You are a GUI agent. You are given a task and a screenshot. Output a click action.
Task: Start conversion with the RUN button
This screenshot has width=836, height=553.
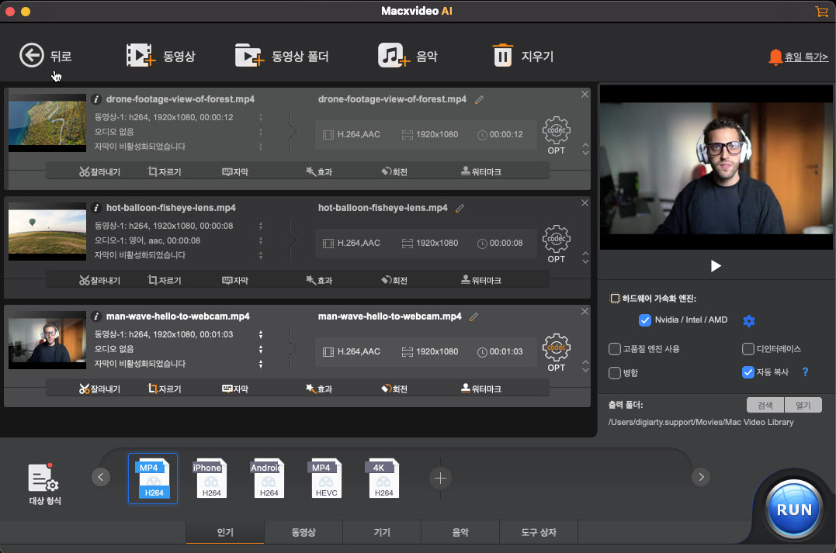pyautogui.click(x=792, y=510)
